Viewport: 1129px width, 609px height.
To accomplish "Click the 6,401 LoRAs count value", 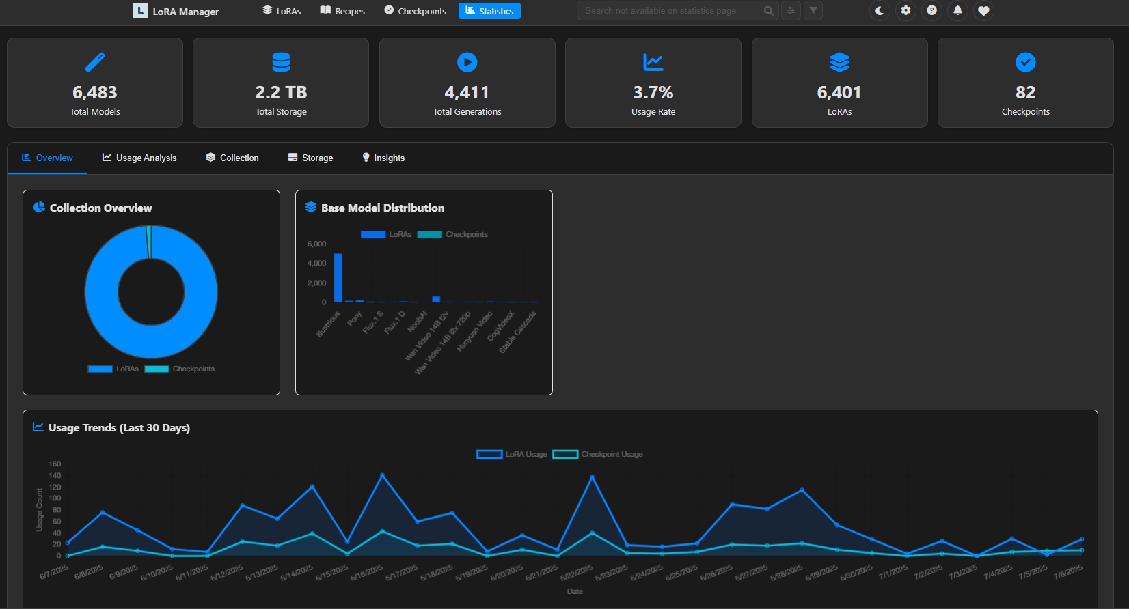I will (839, 92).
